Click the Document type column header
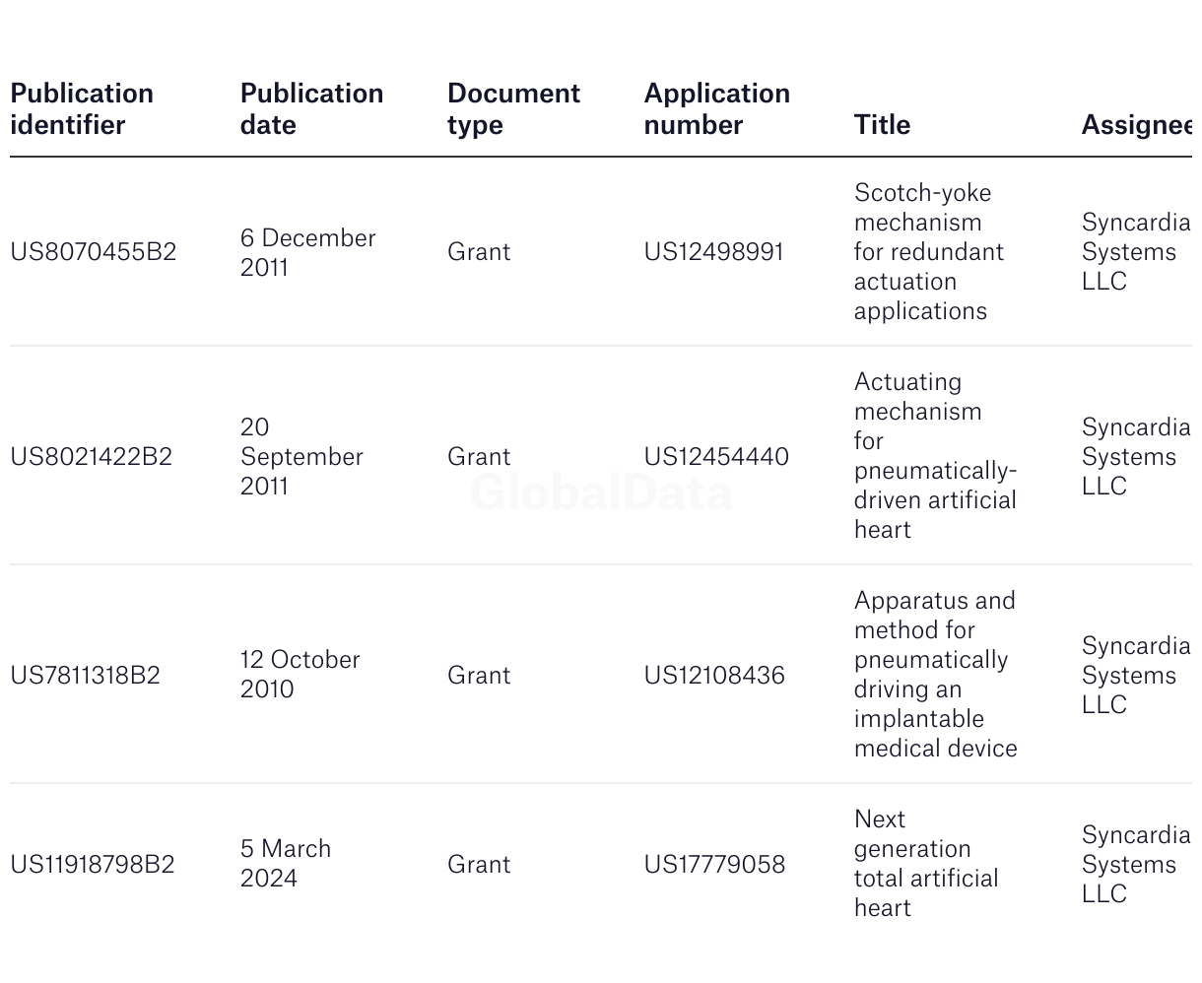 click(x=513, y=108)
